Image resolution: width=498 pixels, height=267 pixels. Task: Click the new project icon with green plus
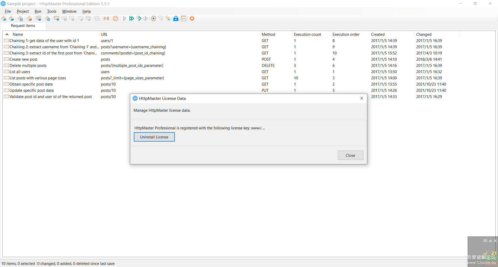[x=4, y=19]
